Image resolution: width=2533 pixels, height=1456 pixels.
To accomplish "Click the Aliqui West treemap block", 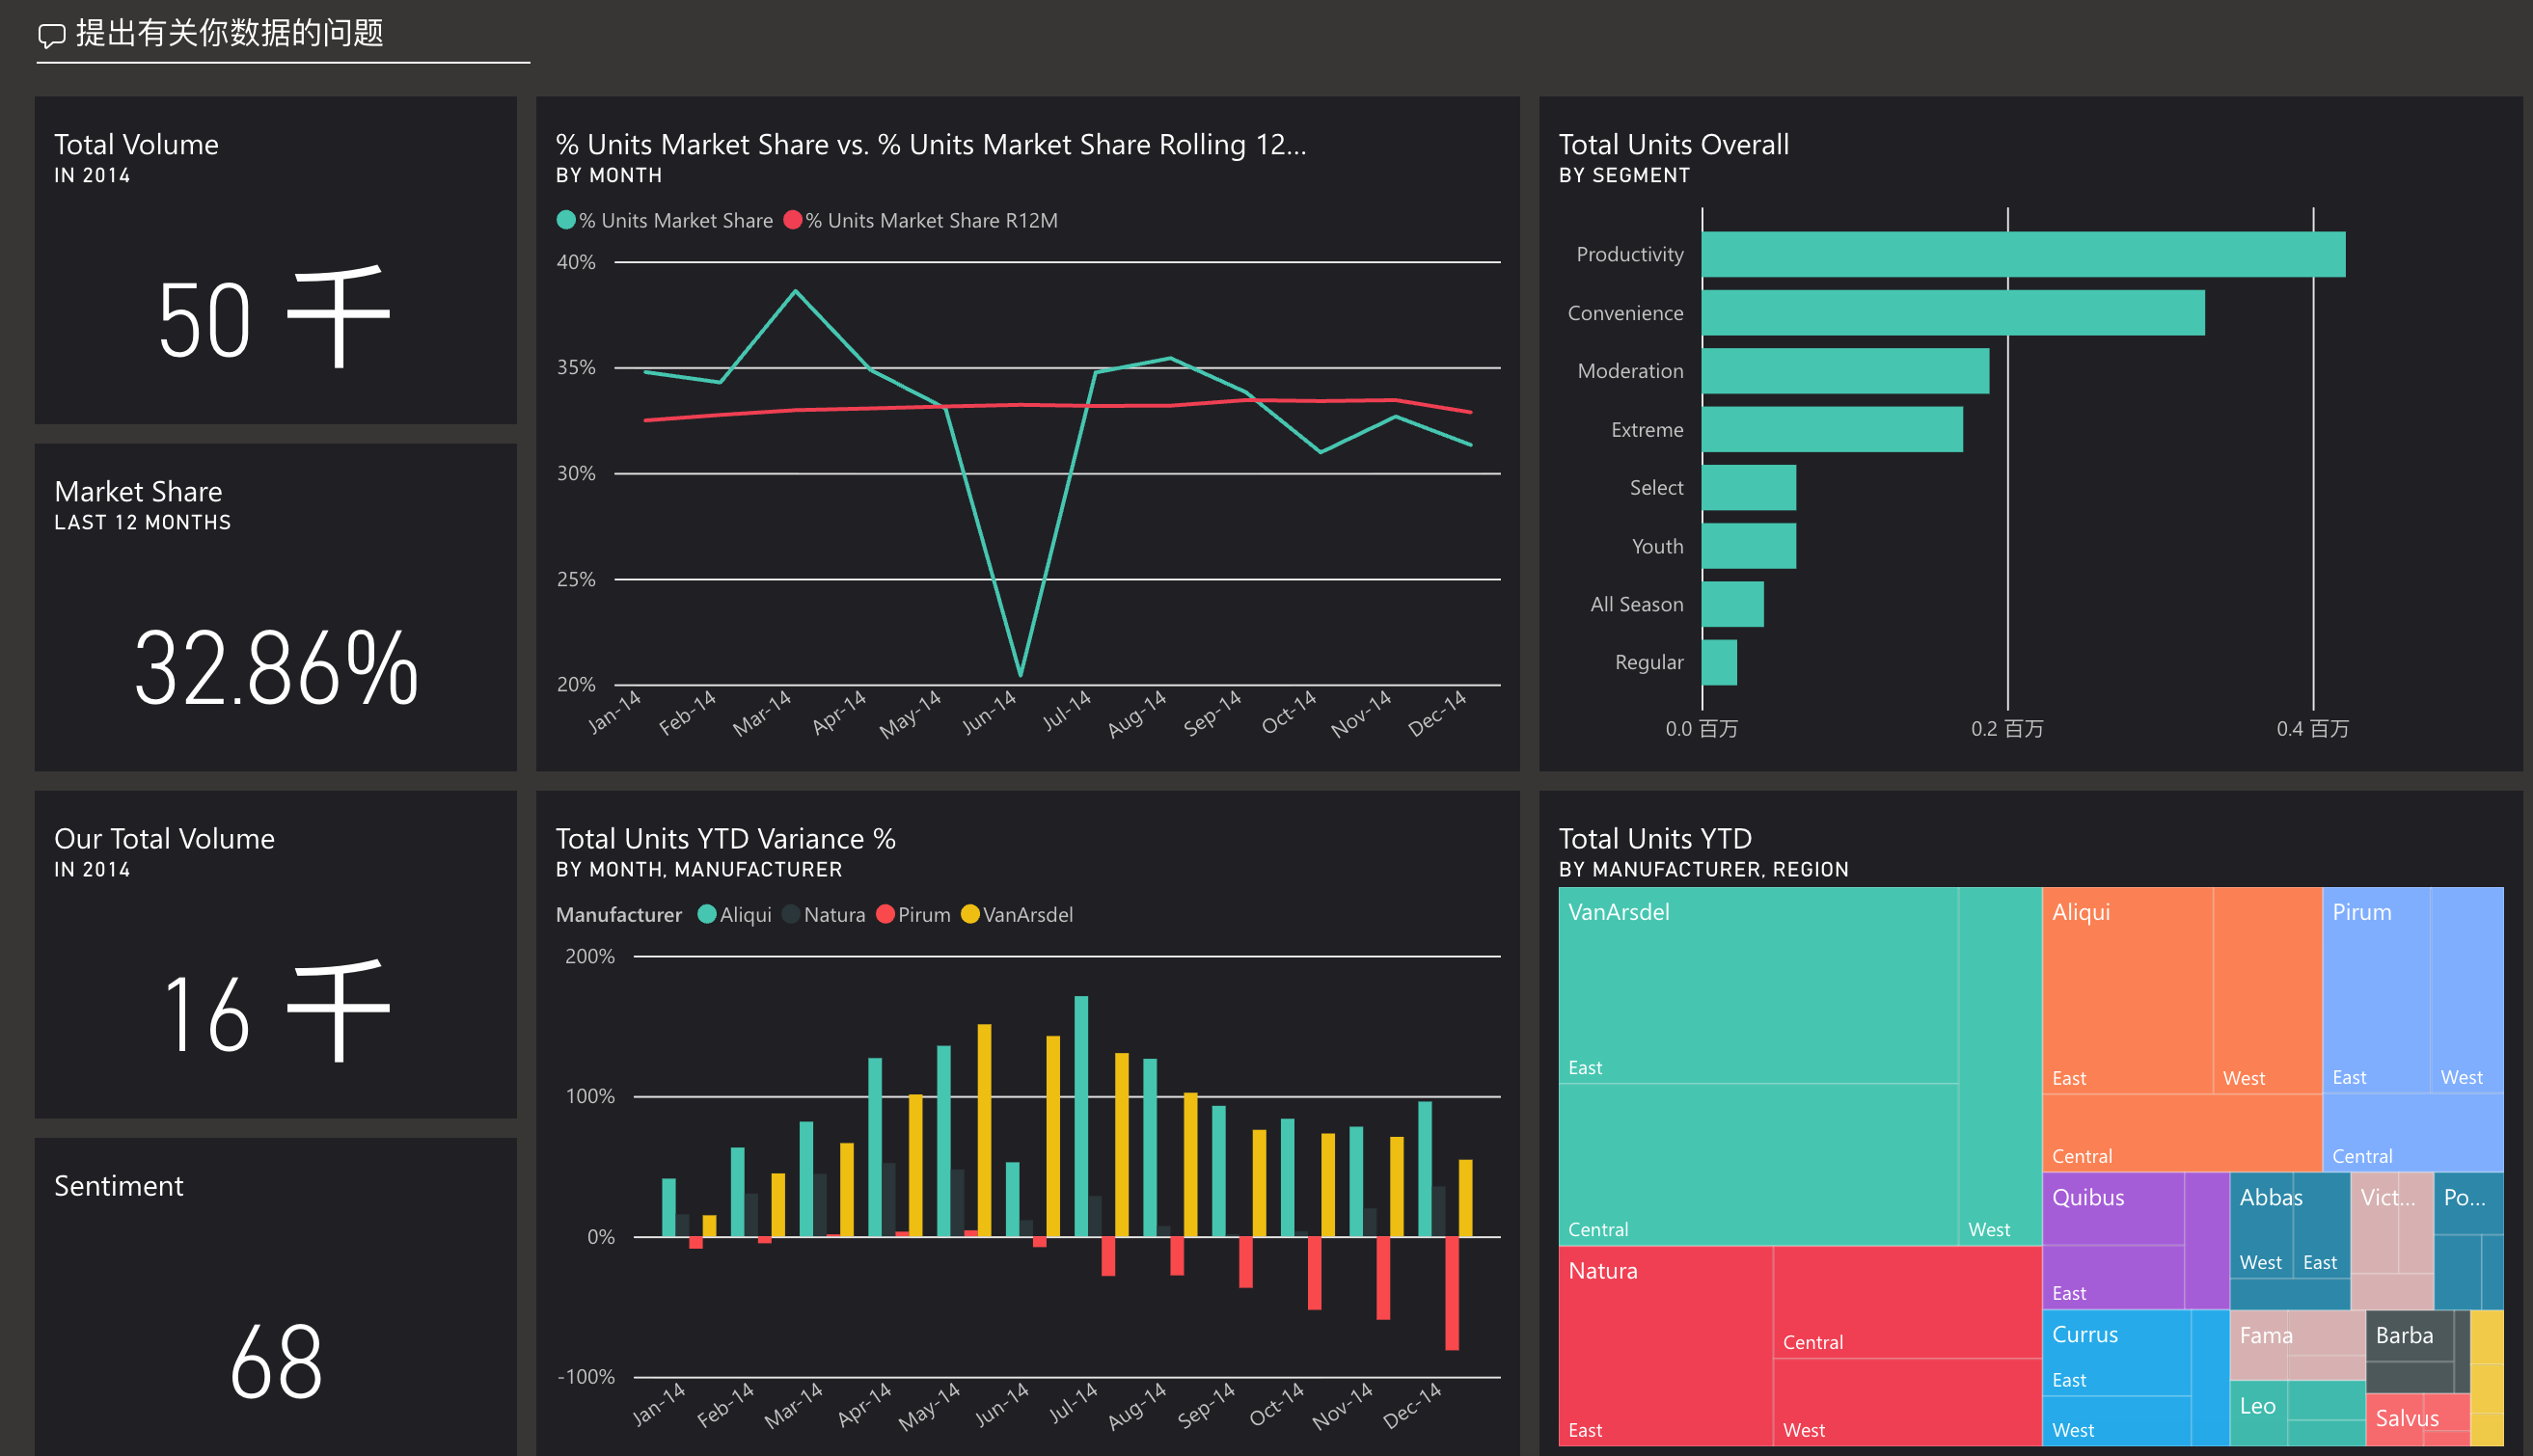I will pos(2266,990).
